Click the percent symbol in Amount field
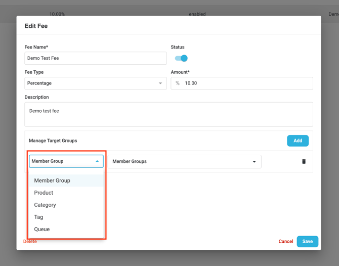The height and width of the screenshot is (266, 339). point(178,83)
